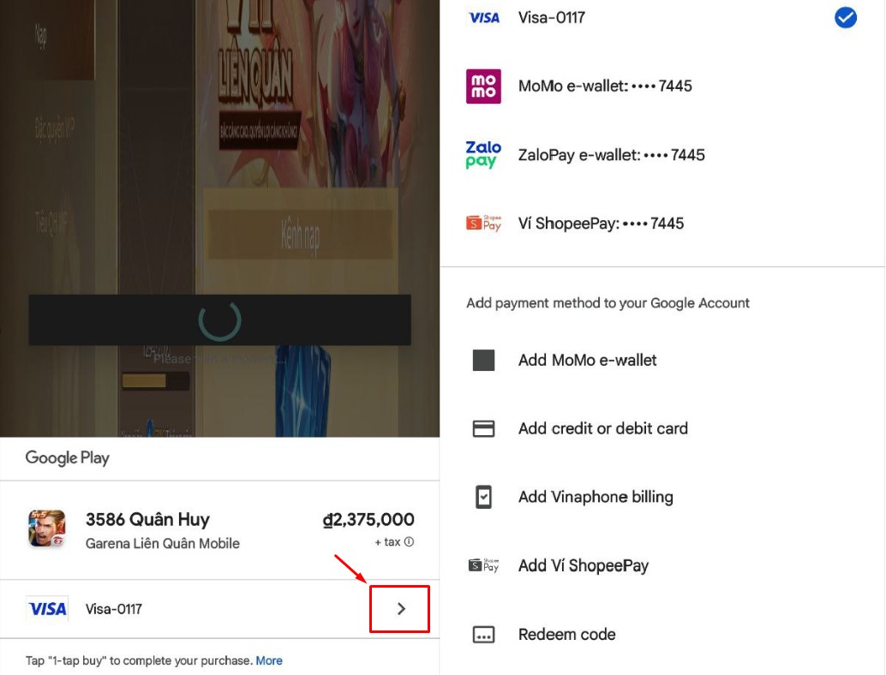The image size is (886, 675).
Task: Select Add Ví ShopeePay option
Action: (583, 566)
